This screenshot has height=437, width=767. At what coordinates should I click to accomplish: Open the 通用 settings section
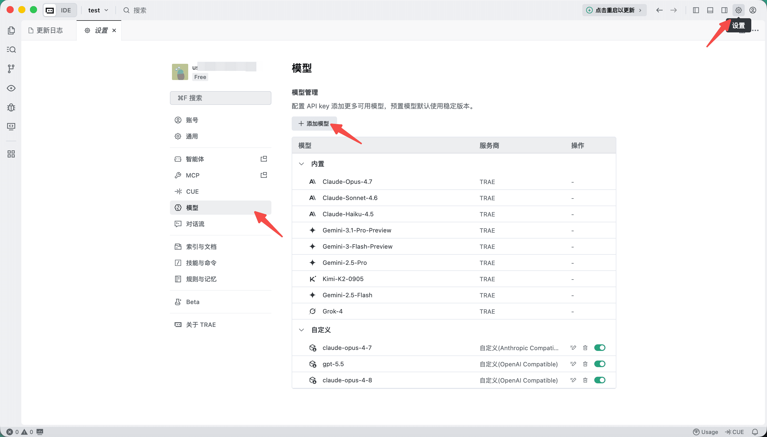pos(220,136)
